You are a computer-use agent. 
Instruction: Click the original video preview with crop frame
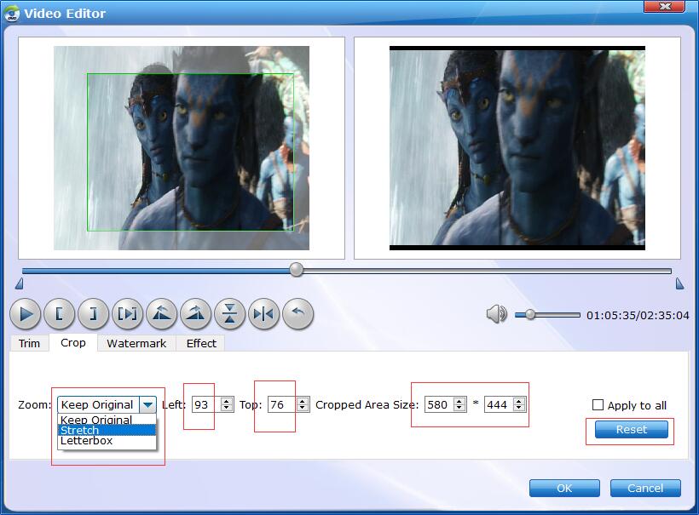[182, 148]
